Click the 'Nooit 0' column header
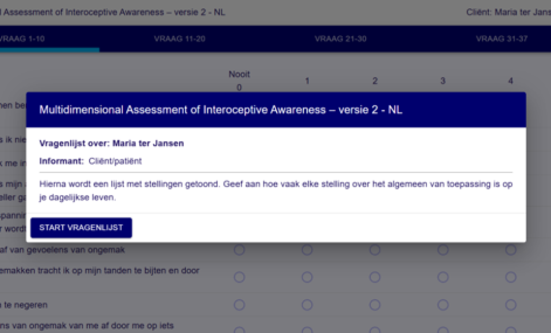551x333 pixels. click(239, 80)
